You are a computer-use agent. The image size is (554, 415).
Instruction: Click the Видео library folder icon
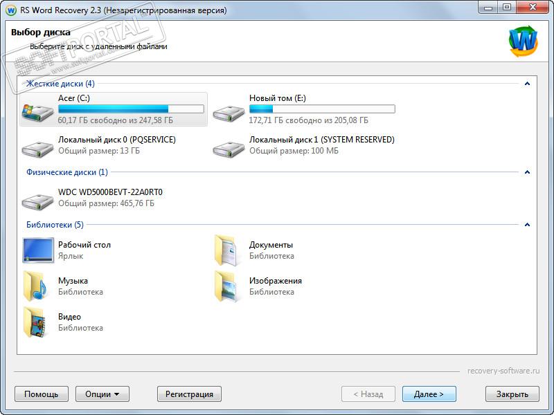coord(35,322)
